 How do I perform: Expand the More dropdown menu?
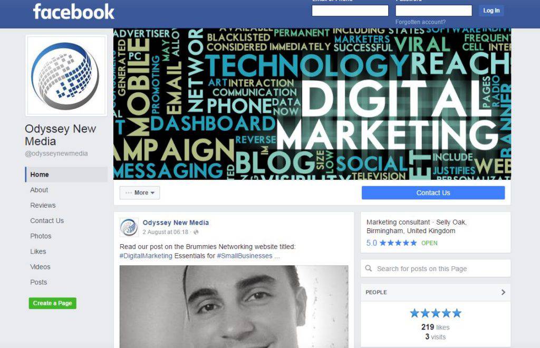[140, 193]
